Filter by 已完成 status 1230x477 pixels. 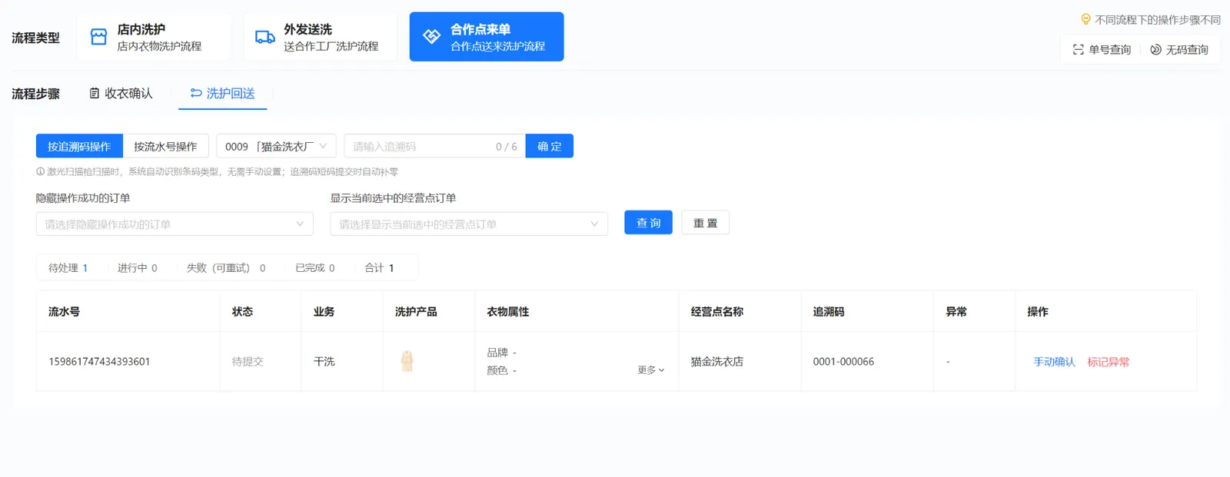click(x=315, y=268)
